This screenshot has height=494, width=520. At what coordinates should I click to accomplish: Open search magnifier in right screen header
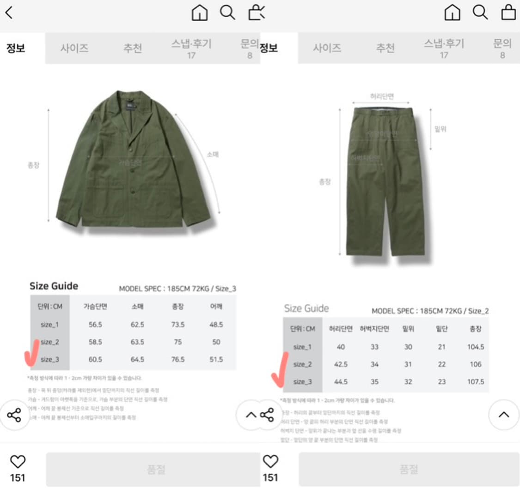tap(480, 12)
